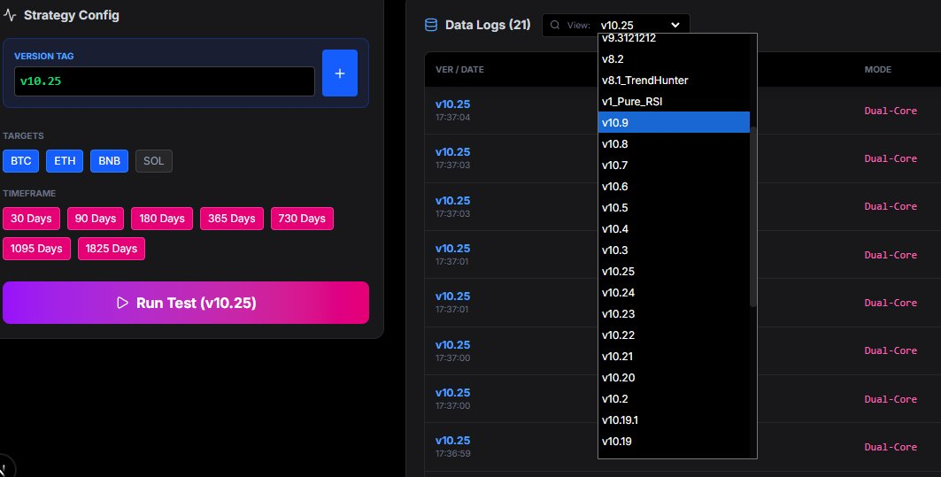The image size is (941, 477).
Task: Collapse the View version dropdown chevron
Action: click(675, 25)
